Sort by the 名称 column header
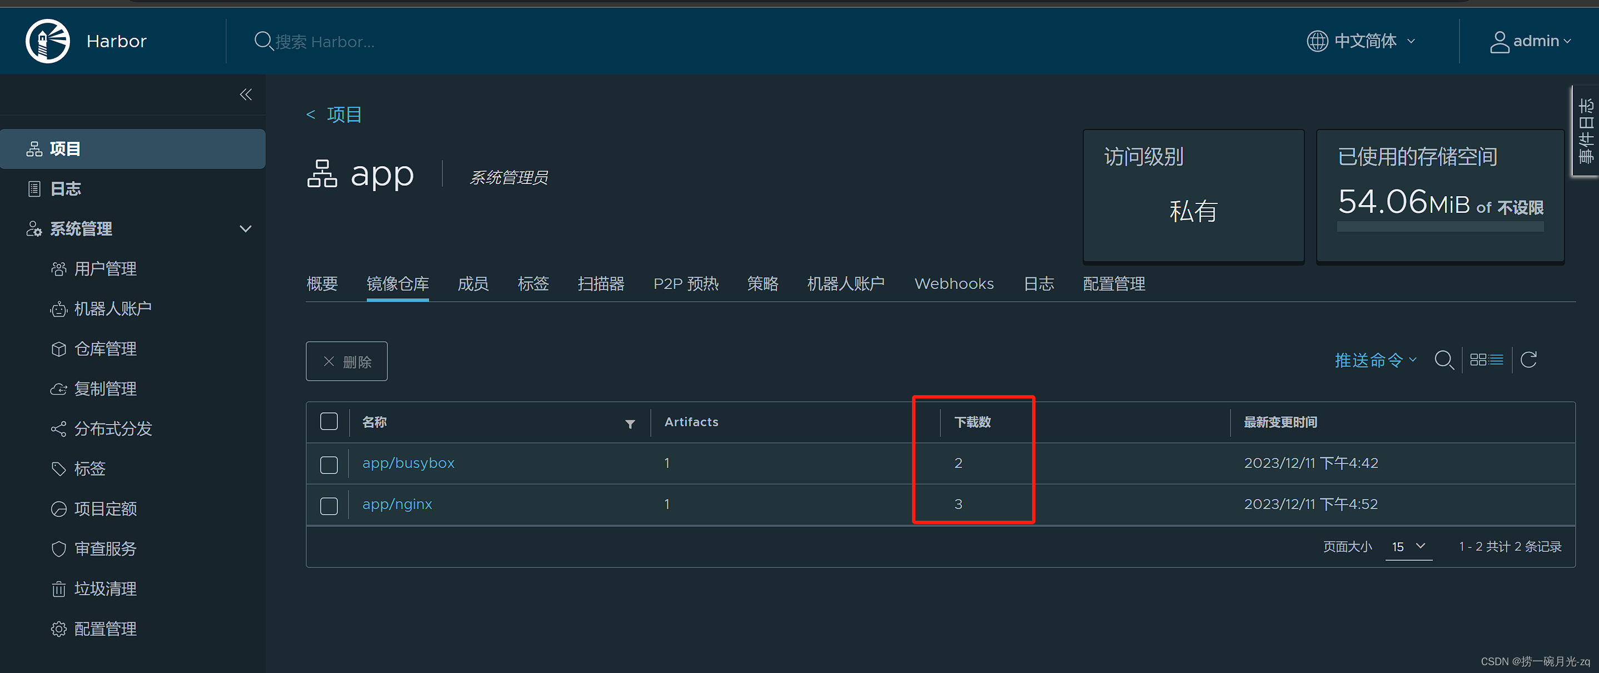Screen dimensions: 1599x673 pyautogui.click(x=374, y=422)
